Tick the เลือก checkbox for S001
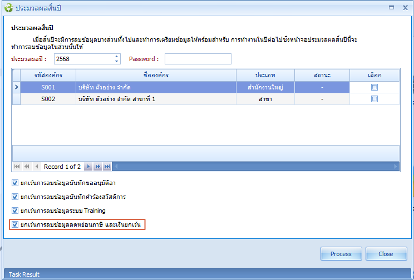Viewport: 414px width, 280px height. pyautogui.click(x=374, y=87)
